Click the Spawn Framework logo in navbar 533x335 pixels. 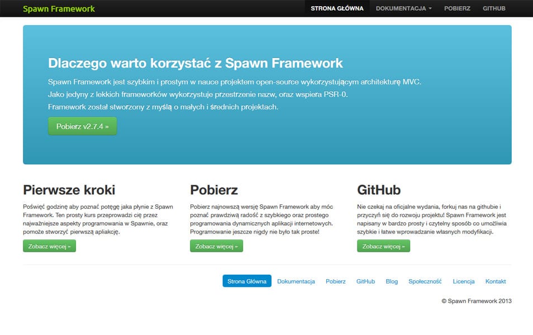click(x=59, y=8)
